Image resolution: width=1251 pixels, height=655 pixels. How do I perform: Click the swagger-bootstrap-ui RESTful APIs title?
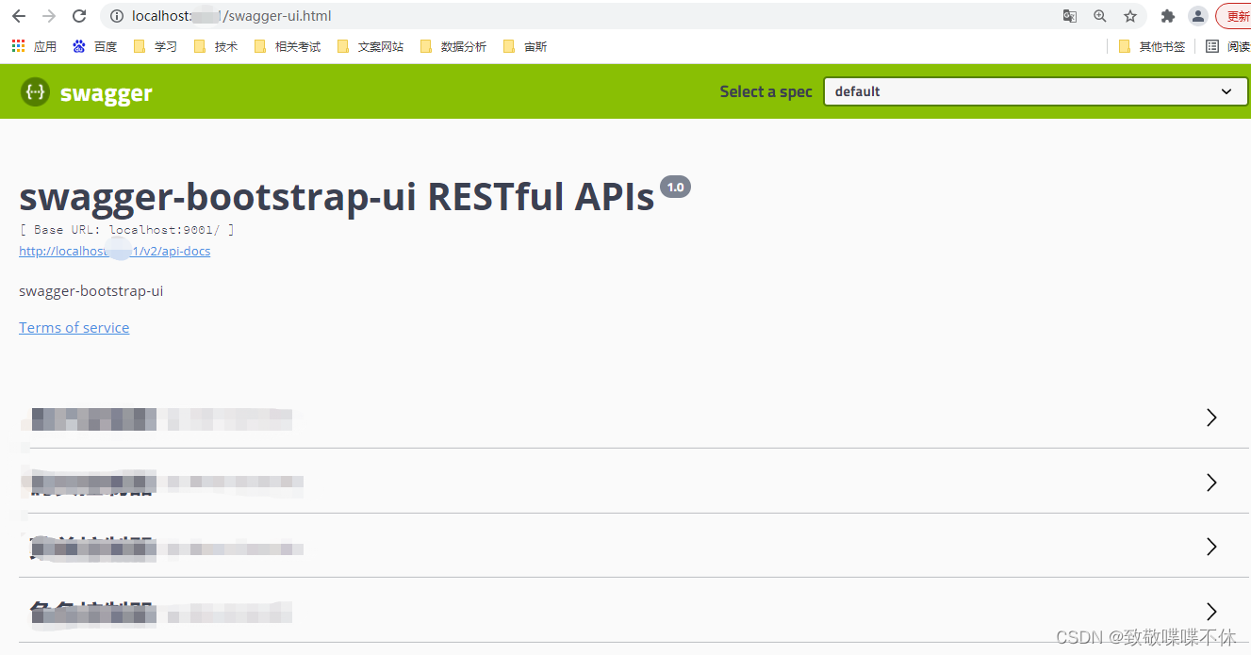[x=337, y=196]
